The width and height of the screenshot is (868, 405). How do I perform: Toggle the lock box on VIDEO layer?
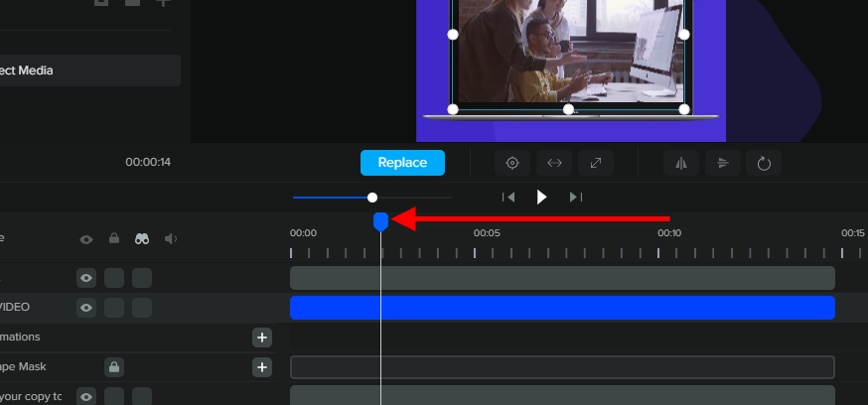(x=114, y=308)
